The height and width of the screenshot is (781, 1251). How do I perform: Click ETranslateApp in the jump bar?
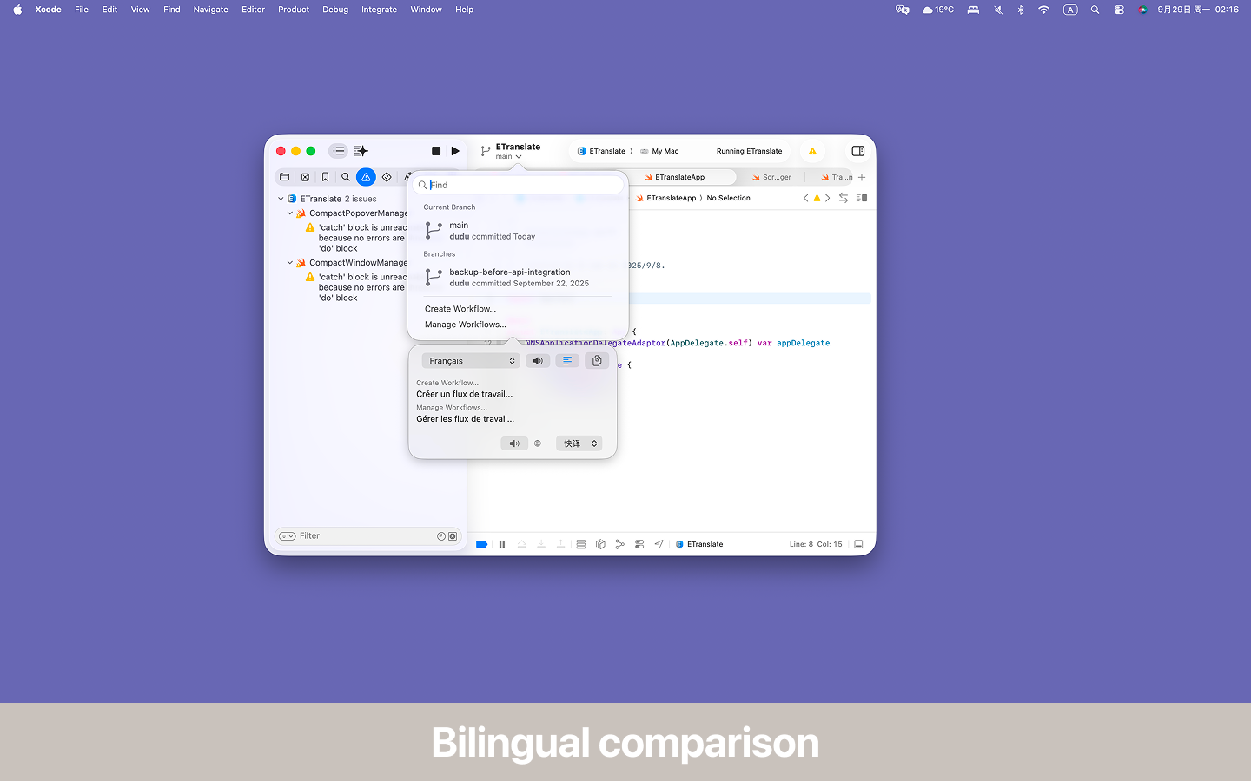pyautogui.click(x=665, y=198)
